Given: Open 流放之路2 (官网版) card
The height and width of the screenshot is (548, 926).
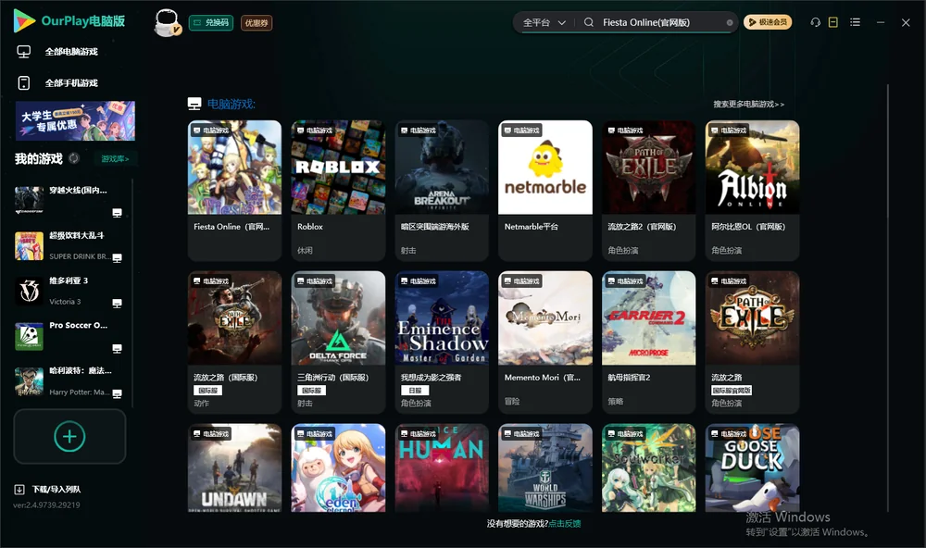Looking at the screenshot, I should coord(648,190).
